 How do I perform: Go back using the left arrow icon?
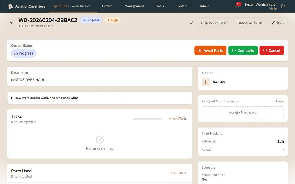tap(12, 22)
